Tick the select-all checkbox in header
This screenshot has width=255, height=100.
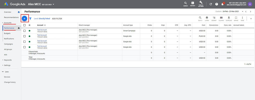point(24,25)
